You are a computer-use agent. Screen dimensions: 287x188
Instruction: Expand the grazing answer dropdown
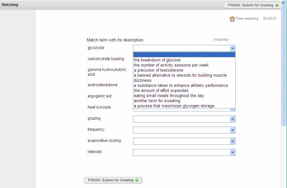(232, 119)
